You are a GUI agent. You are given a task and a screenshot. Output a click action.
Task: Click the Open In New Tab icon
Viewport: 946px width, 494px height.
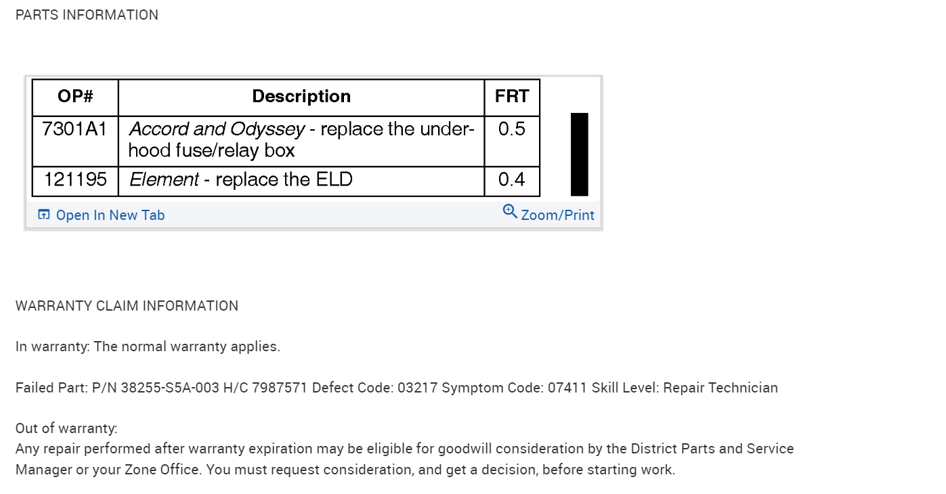44,215
